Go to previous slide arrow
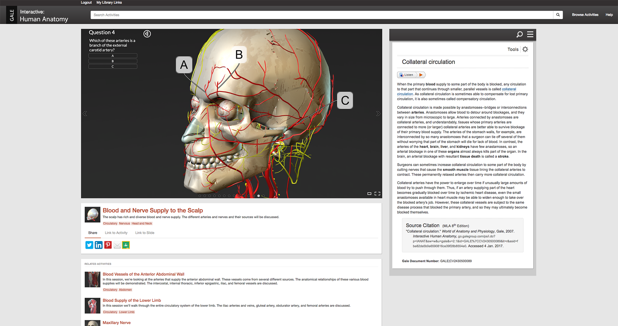The height and width of the screenshot is (326, 618). click(x=85, y=114)
